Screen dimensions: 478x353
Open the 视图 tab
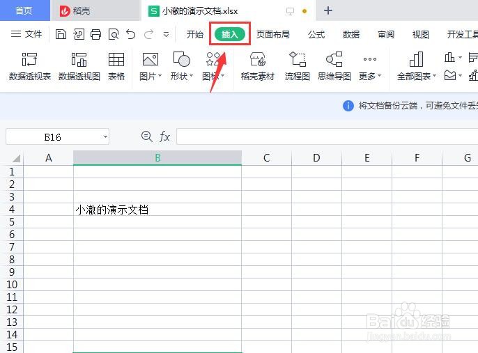pyautogui.click(x=421, y=34)
